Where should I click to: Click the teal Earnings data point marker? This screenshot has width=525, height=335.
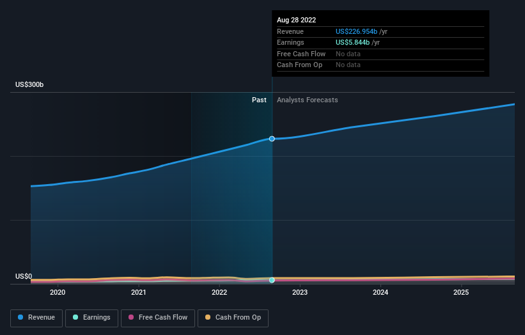[272, 280]
